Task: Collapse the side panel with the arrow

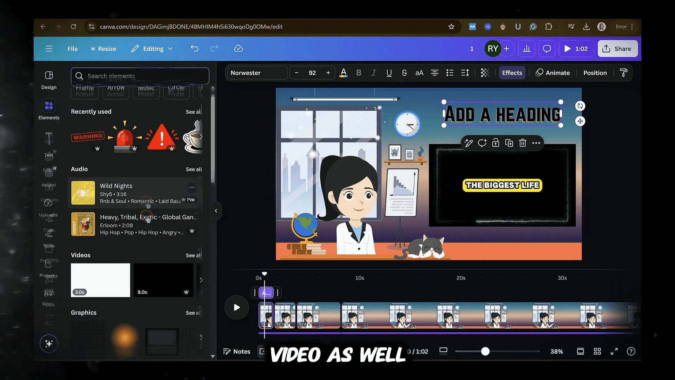Action: tap(216, 211)
